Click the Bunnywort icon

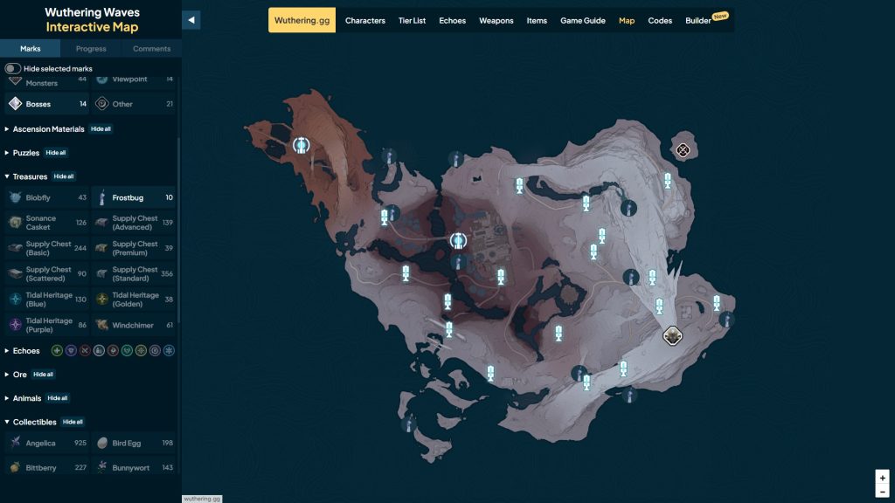click(x=102, y=467)
